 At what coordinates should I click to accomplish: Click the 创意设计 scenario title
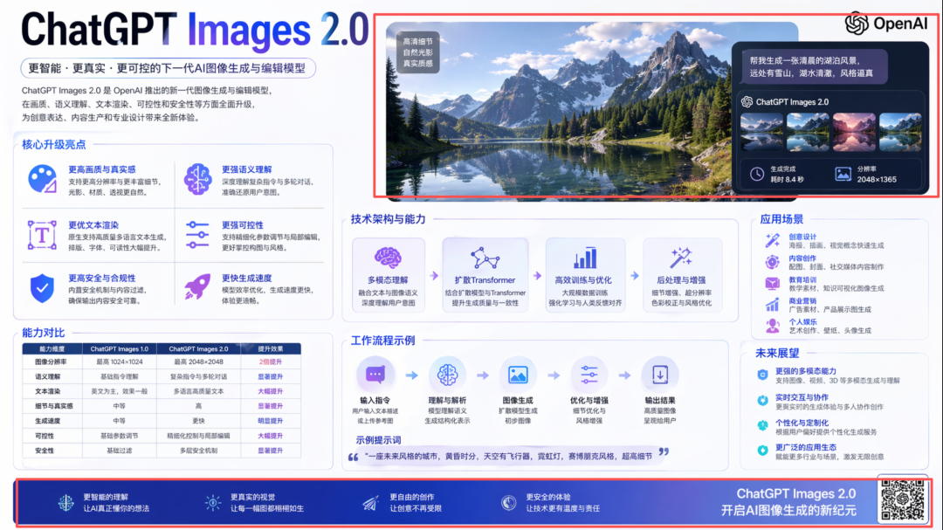pyautogui.click(x=802, y=237)
